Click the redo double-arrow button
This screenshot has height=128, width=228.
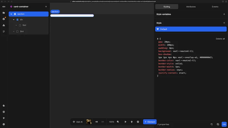pos(103,122)
